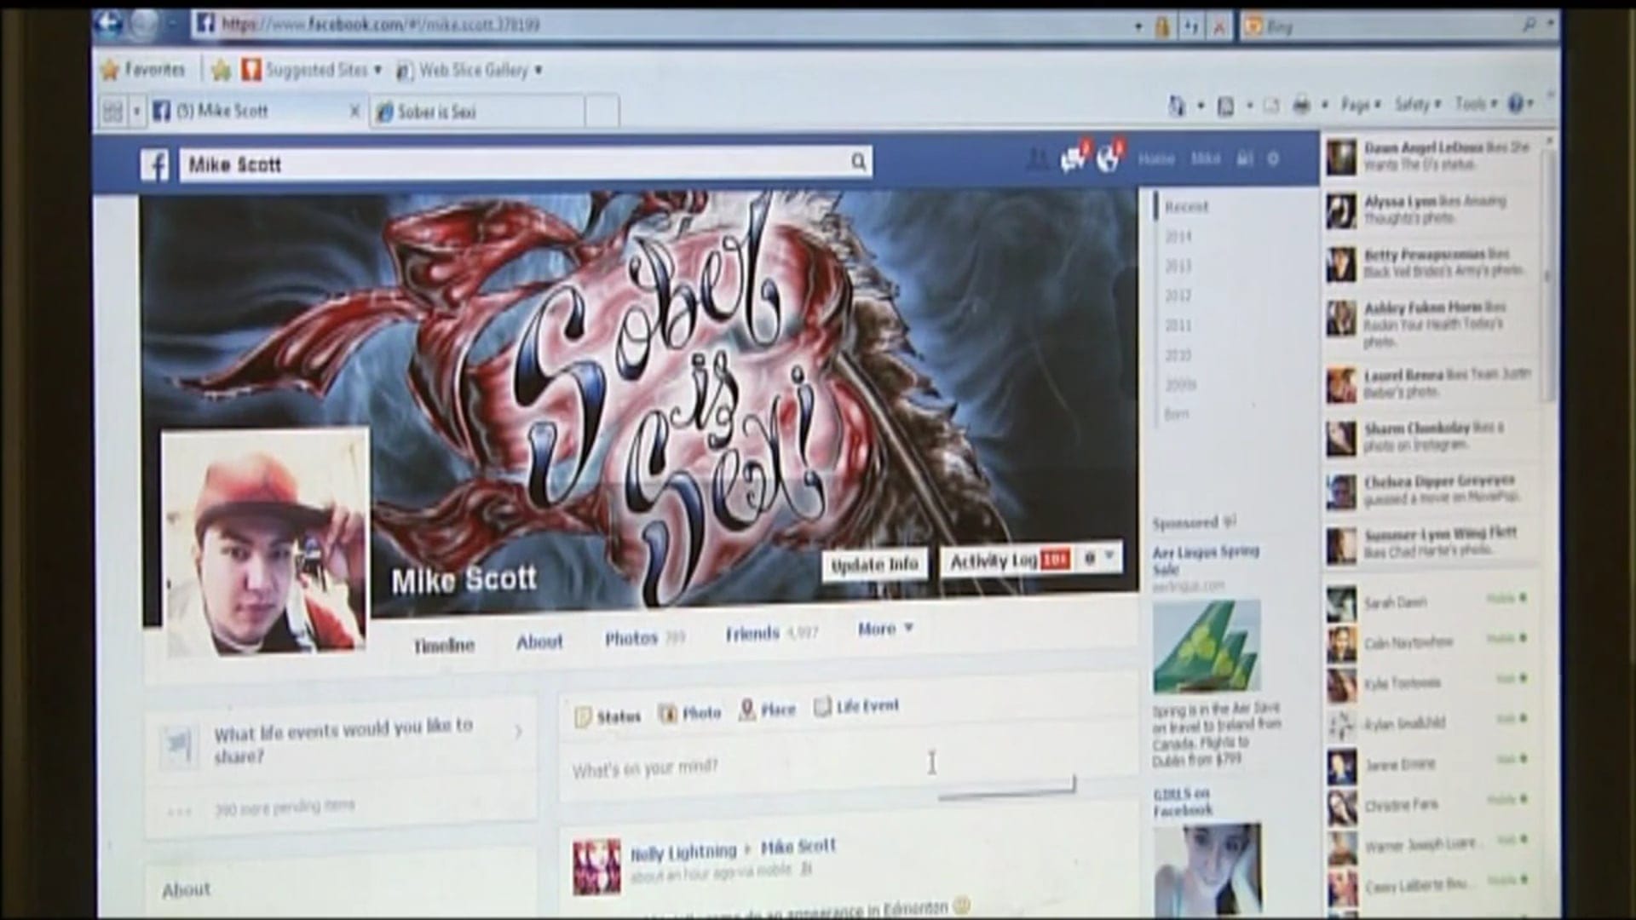Open the Favorites button in the toolbar
This screenshot has height=920, width=1636.
[x=143, y=70]
